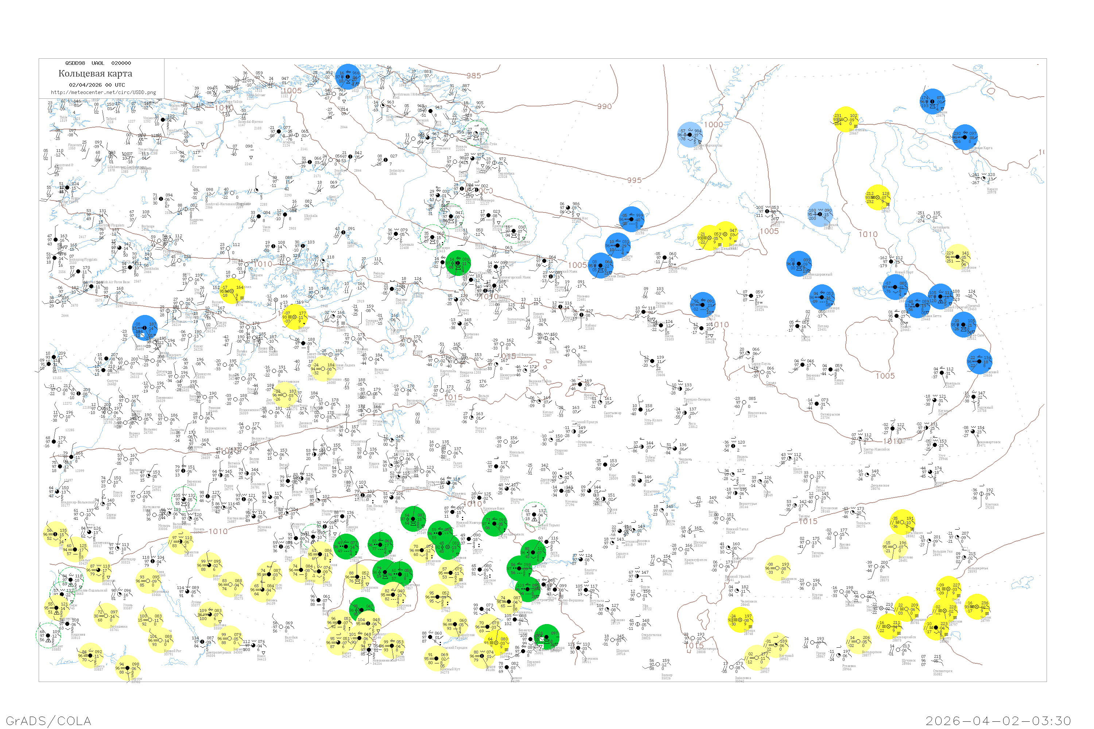Select the yellow Одесса 33837 station marker
1094x729 pixels.
coord(91,655)
